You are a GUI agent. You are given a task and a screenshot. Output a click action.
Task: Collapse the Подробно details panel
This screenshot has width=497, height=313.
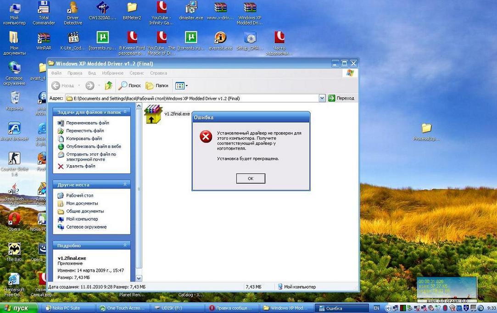(x=125, y=246)
